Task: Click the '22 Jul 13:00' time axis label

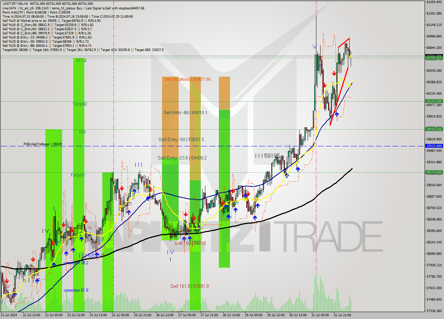Action: [x=32, y=315]
